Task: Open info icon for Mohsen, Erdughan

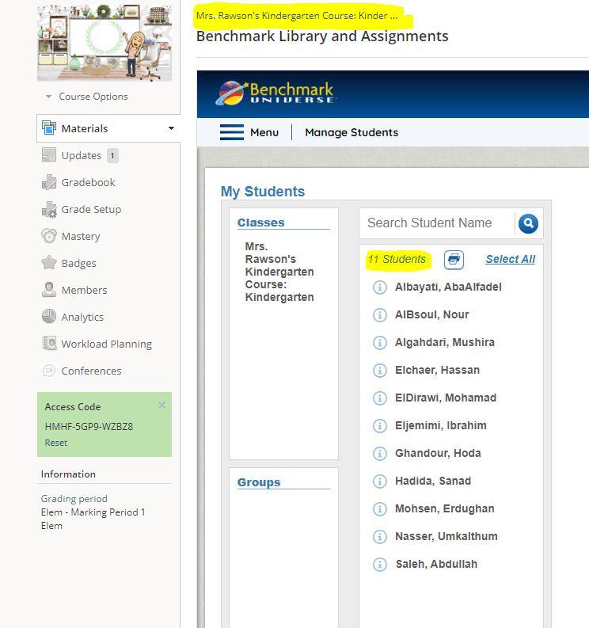Action: click(x=379, y=508)
